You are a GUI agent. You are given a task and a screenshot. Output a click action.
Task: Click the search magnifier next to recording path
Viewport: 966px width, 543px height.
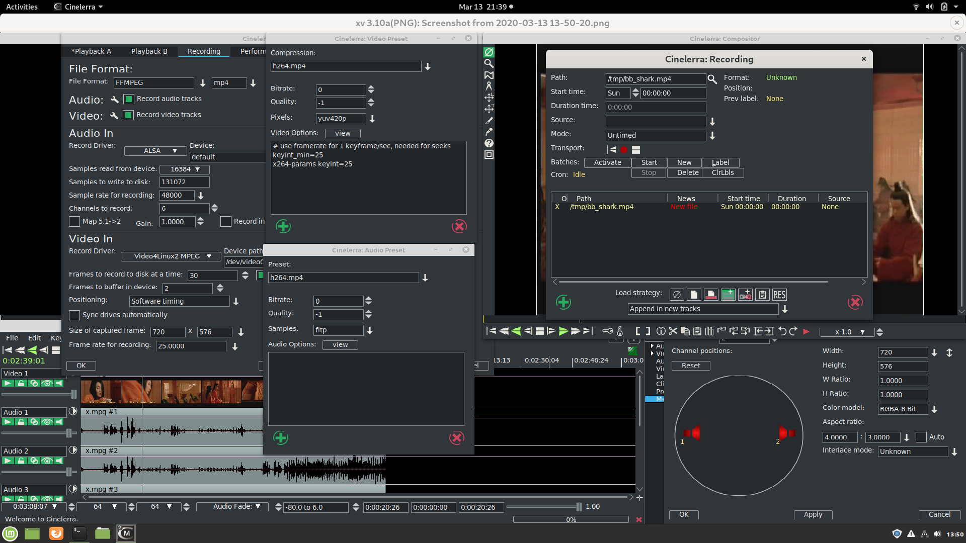tap(712, 79)
